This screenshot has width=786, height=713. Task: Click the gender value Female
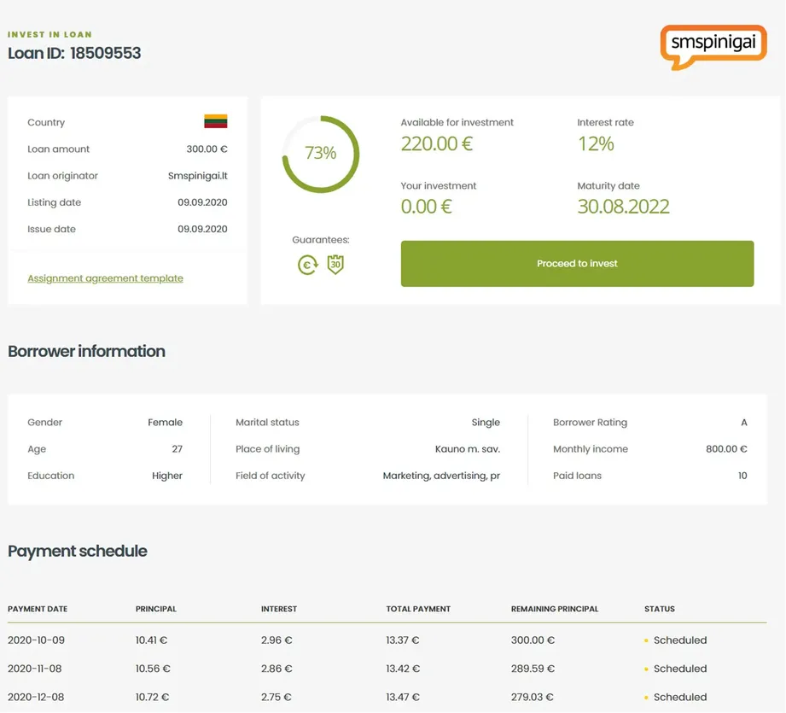click(165, 423)
